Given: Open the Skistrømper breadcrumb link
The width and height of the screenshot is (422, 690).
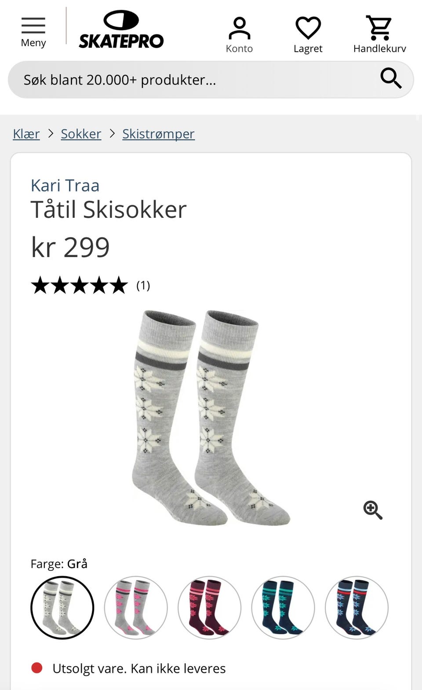Looking at the screenshot, I should coord(158,134).
